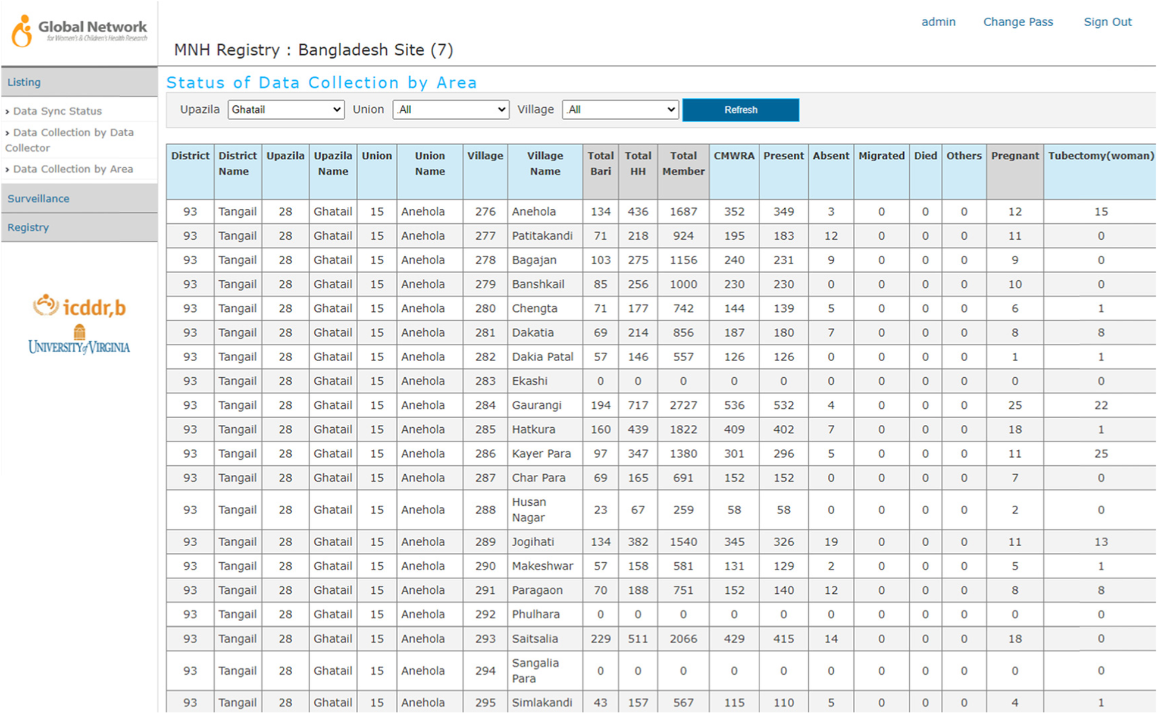
Task: Click village code 276
Action: point(485,212)
